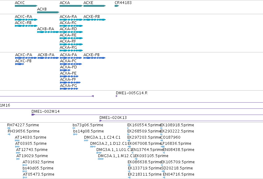
Task: Select EST DMG3A.2_1.D12.C1
Action: point(93,147)
